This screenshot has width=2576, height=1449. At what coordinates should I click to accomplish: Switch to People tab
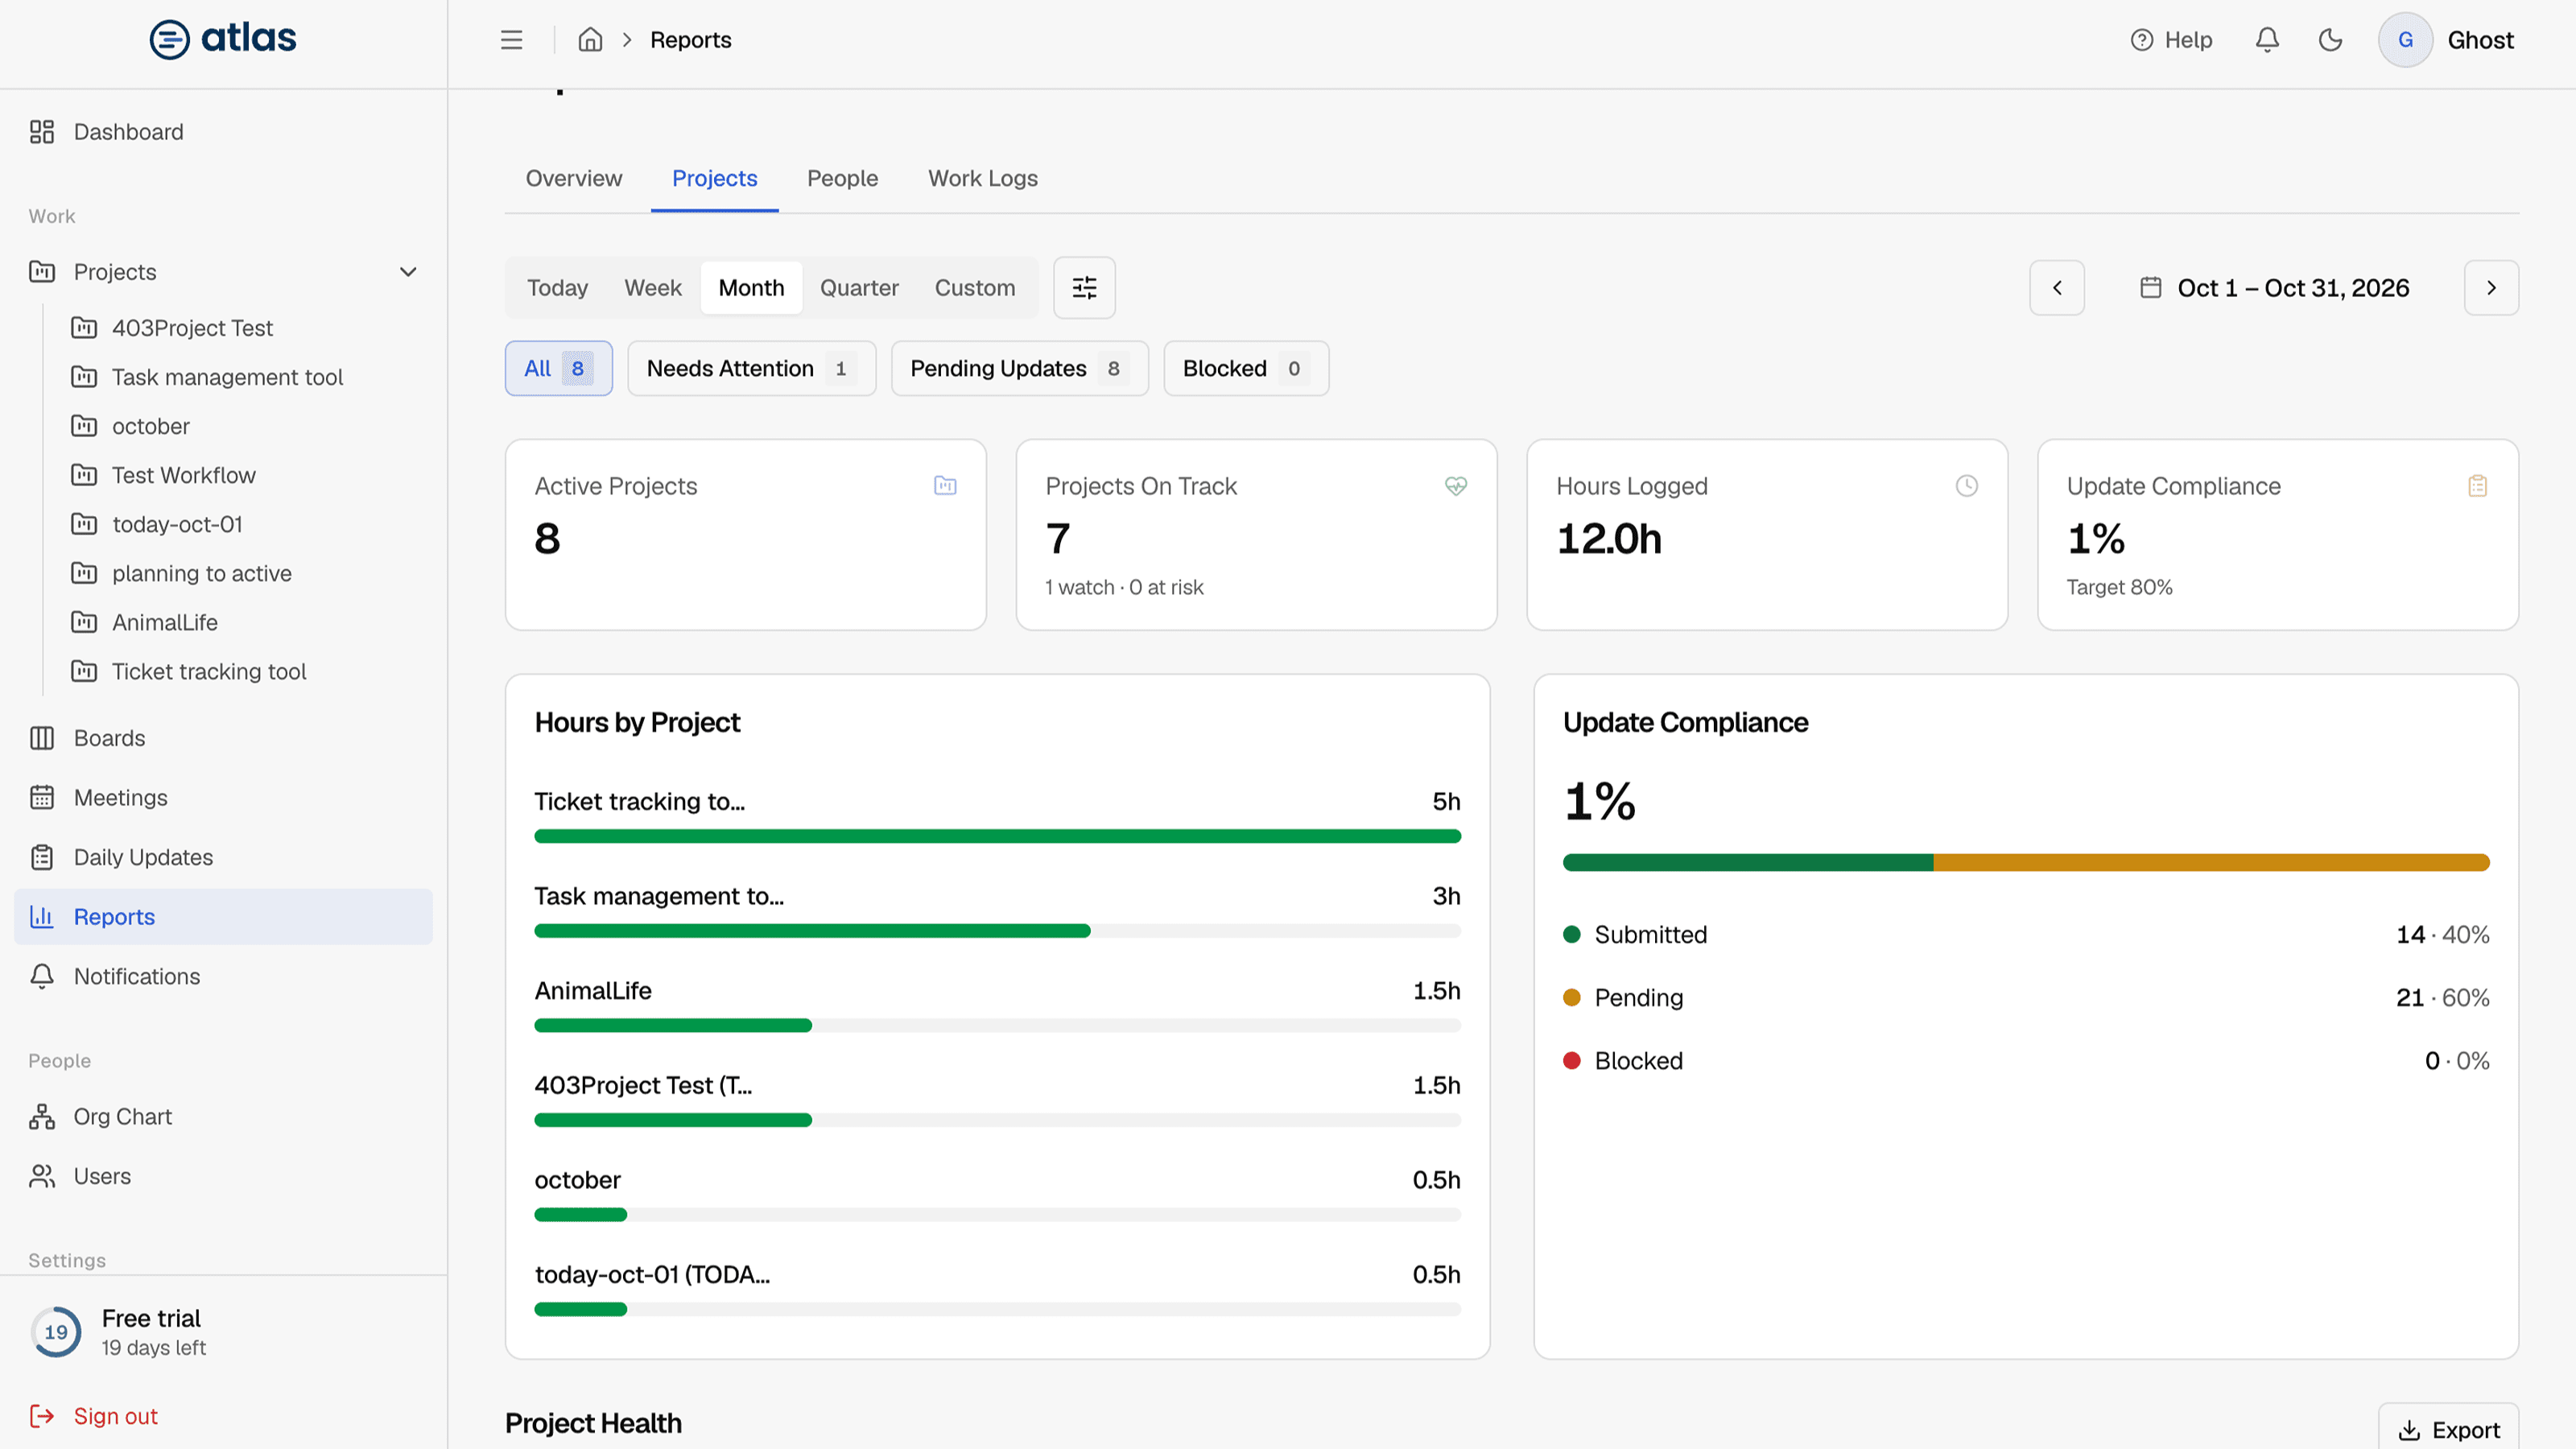[x=842, y=178]
